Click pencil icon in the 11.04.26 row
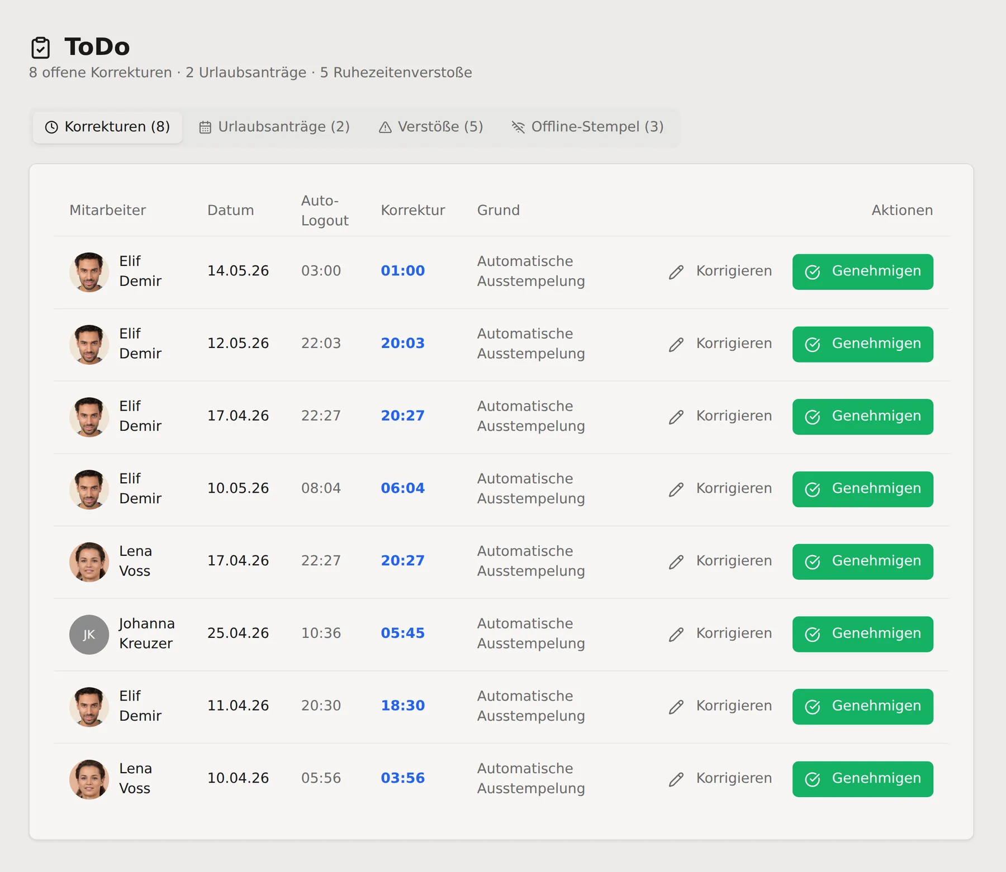Viewport: 1006px width, 872px height. click(676, 707)
